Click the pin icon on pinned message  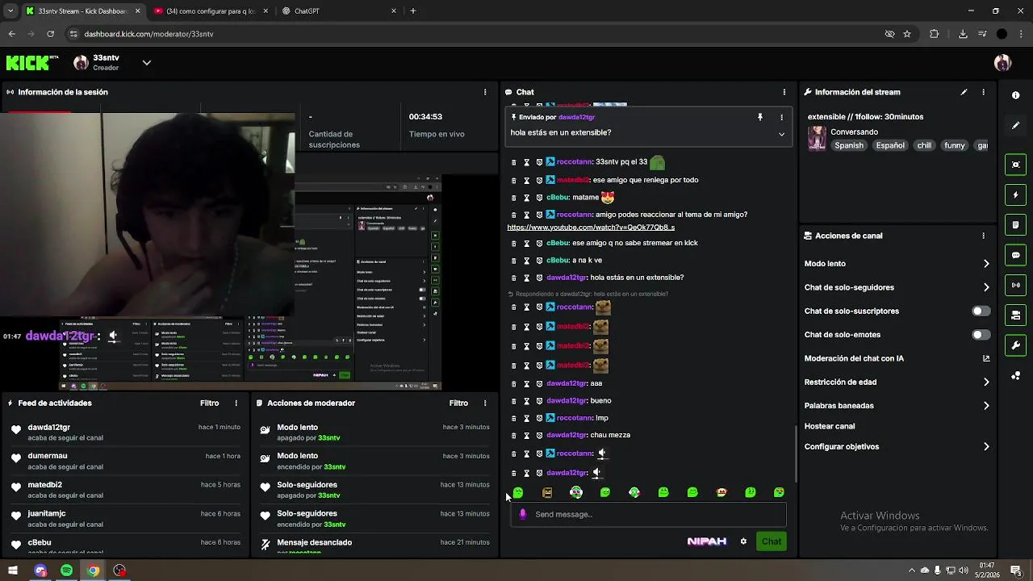(x=759, y=117)
